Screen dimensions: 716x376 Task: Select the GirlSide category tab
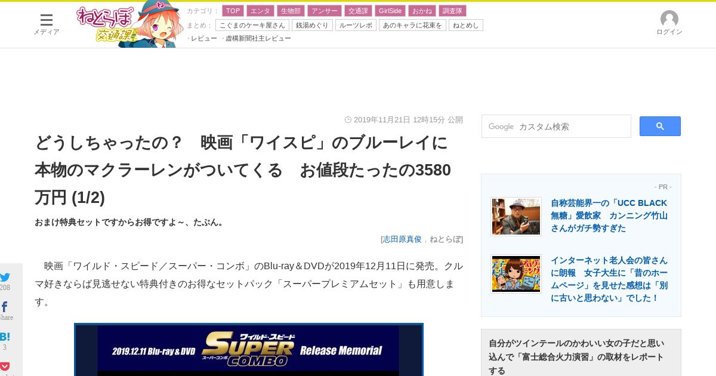tap(390, 11)
